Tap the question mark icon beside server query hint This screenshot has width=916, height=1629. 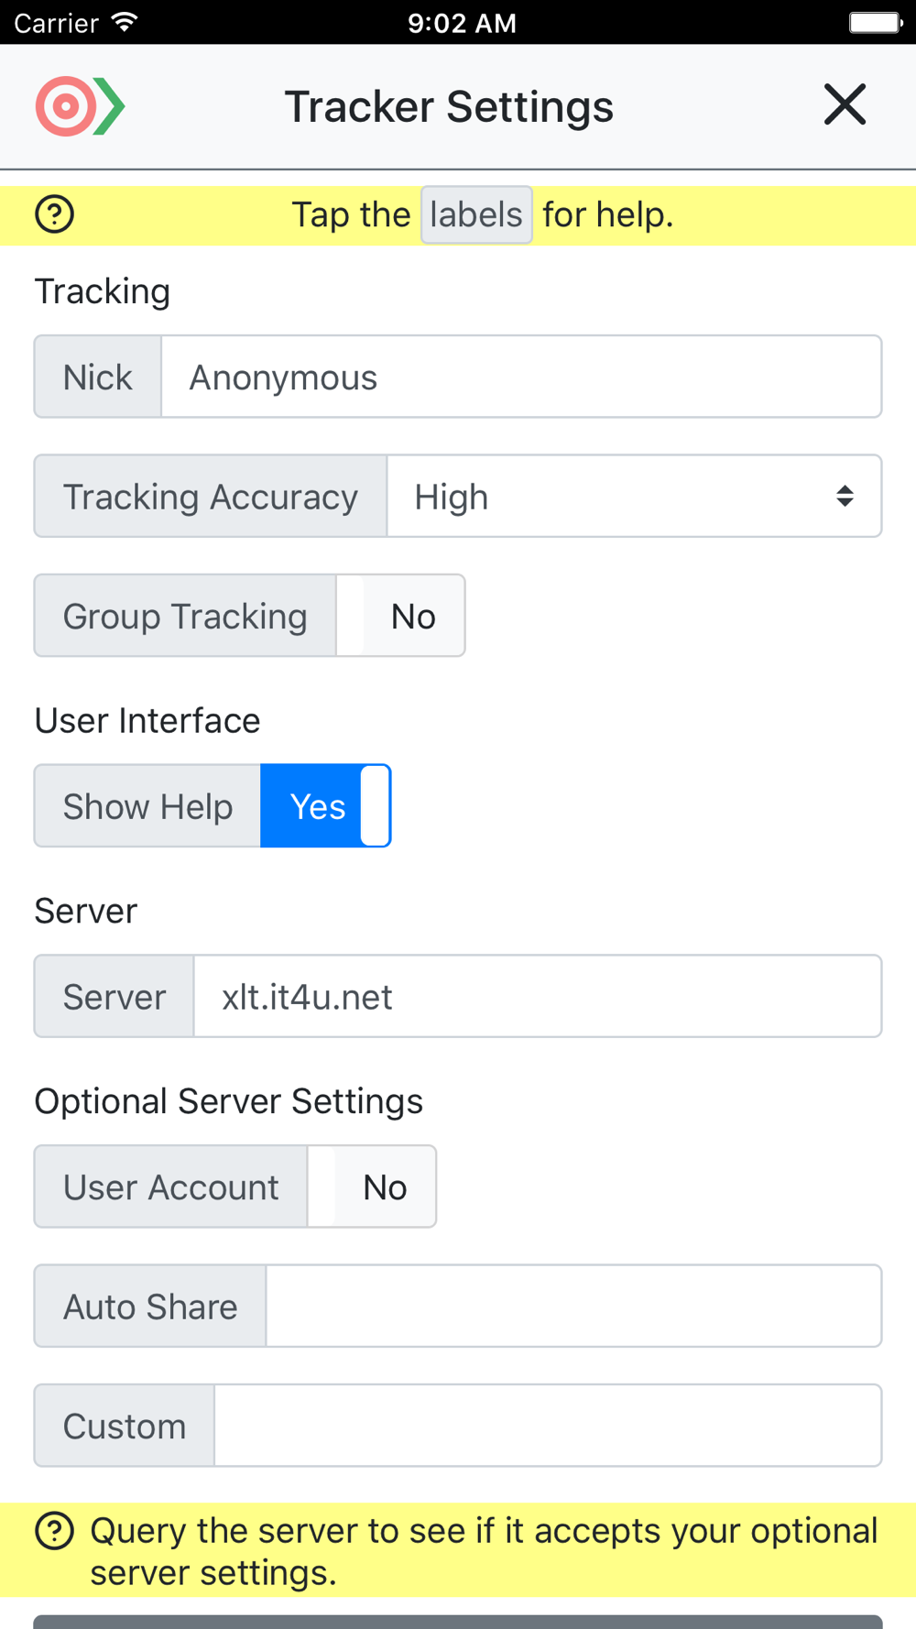click(54, 1531)
